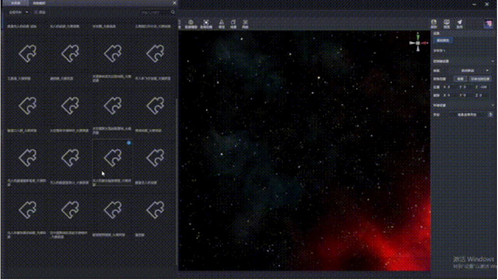The width and height of the screenshot is (498, 280).
Task: Open the category dropdown in resource panel
Action: tap(18, 12)
